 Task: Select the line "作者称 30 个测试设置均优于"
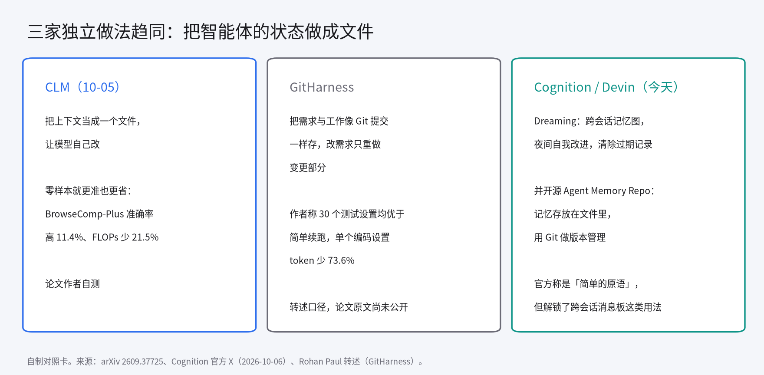click(347, 214)
